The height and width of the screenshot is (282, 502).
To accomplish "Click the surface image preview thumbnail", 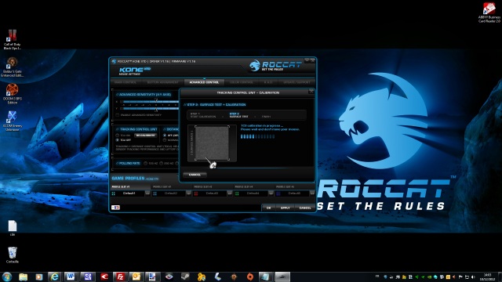I will [212, 143].
